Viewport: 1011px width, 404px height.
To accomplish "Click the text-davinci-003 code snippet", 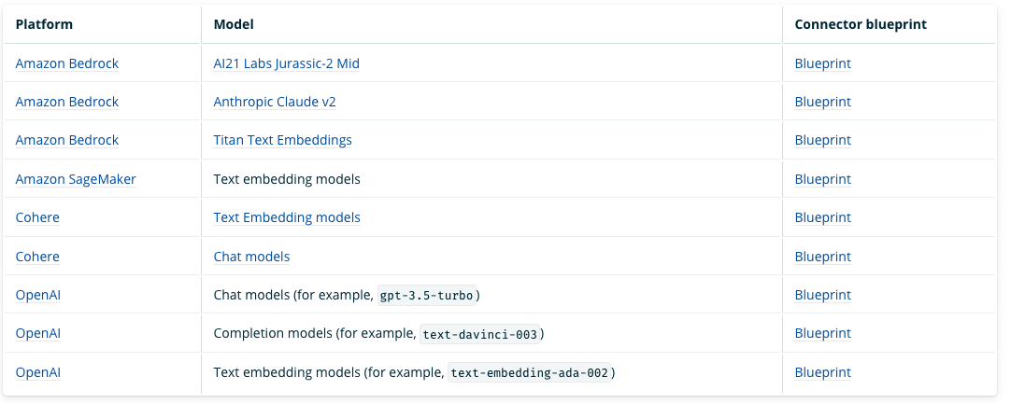I will tap(480, 334).
